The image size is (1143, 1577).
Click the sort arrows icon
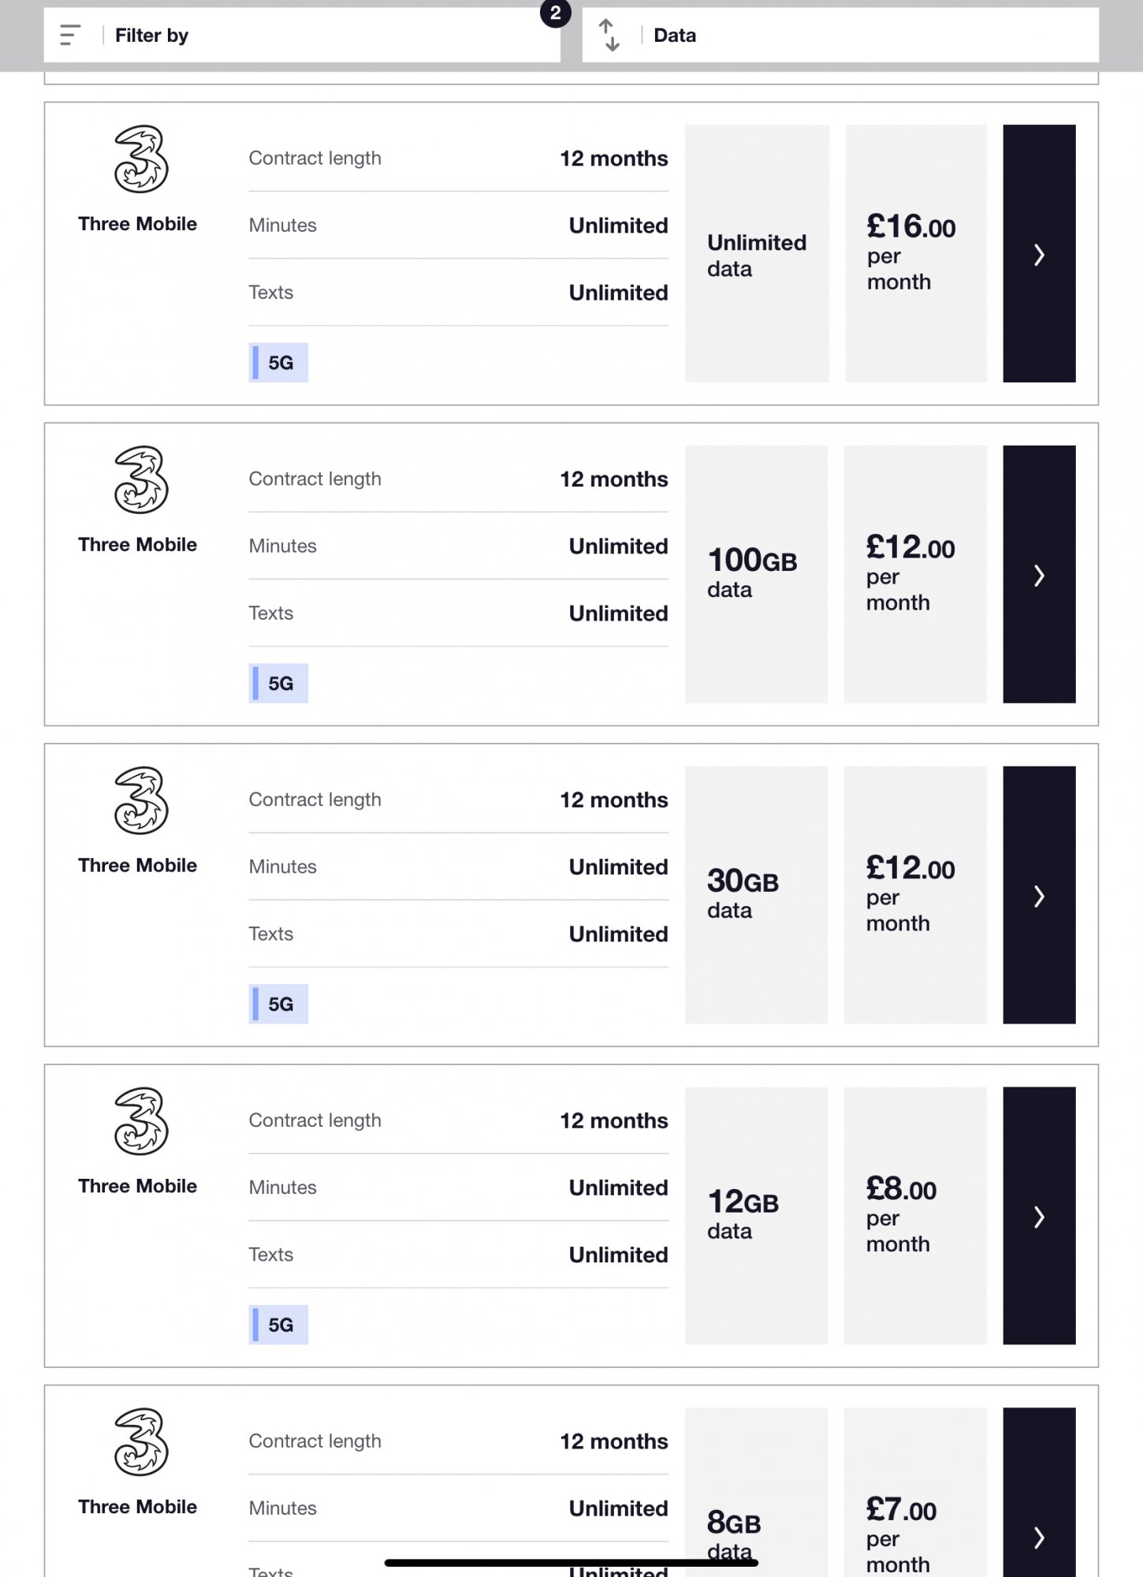[609, 35]
